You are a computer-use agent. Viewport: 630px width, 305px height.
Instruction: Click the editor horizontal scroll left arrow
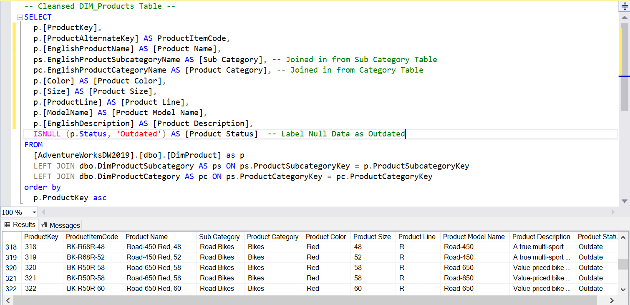tap(43, 212)
